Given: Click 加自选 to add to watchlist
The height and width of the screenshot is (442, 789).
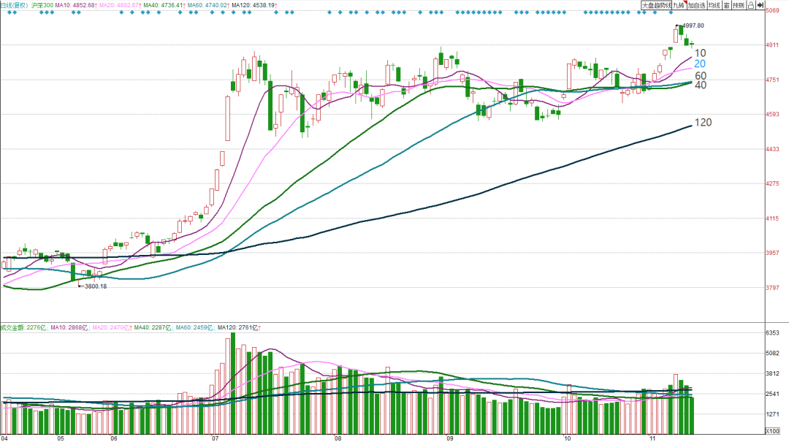Looking at the screenshot, I should pyautogui.click(x=696, y=5).
